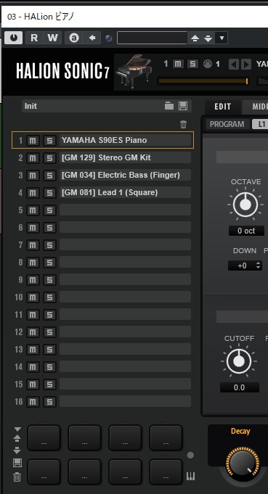
Task: Click empty slot 5 program field
Action: click(x=125, y=210)
